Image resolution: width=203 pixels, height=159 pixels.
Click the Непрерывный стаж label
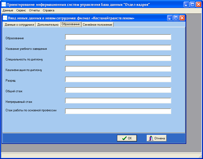[19, 102]
